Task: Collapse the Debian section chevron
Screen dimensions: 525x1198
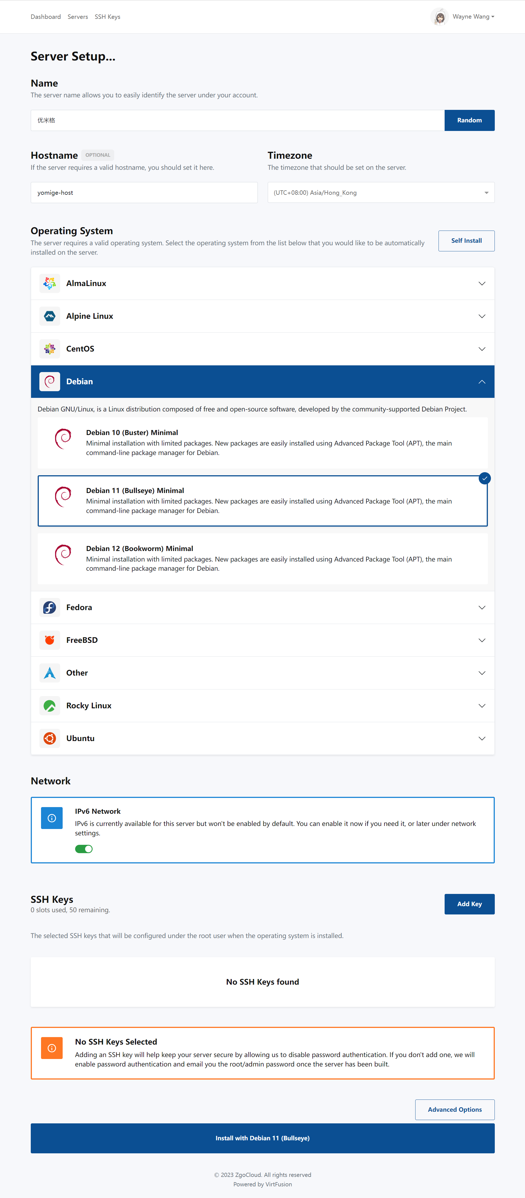Action: 482,382
